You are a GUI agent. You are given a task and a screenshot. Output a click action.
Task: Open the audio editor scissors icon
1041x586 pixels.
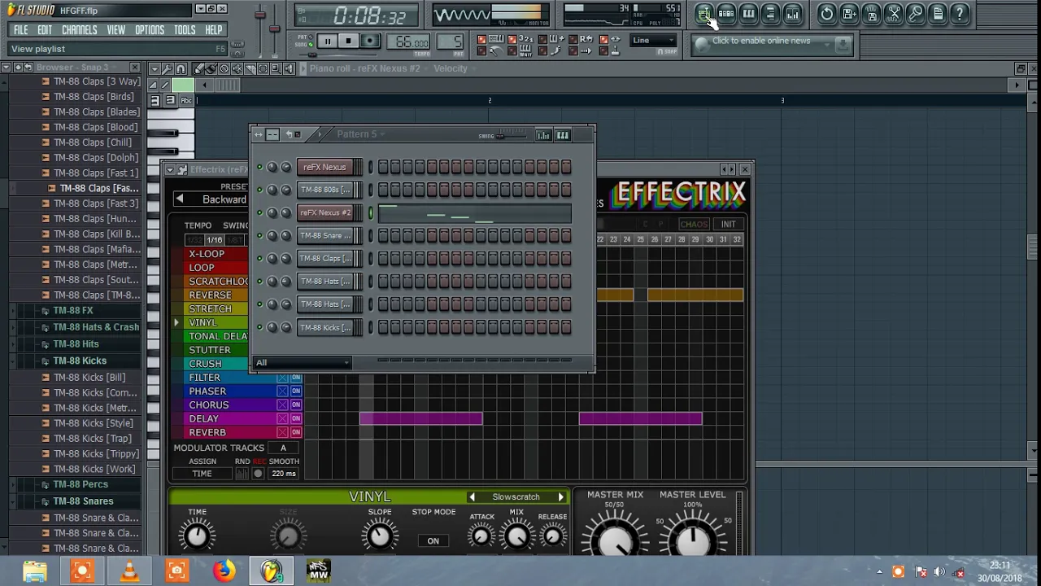[893, 13]
